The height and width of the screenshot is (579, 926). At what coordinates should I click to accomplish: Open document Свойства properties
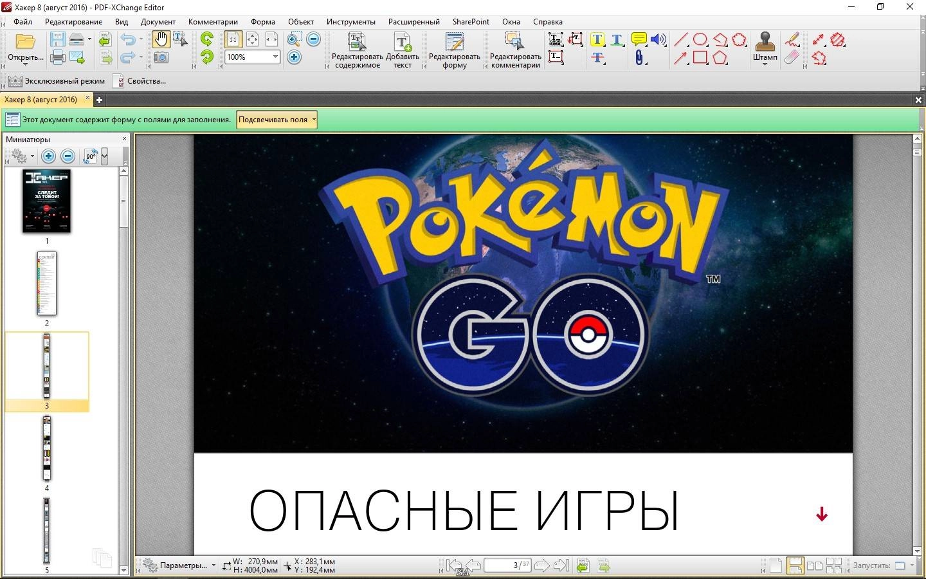(x=140, y=81)
